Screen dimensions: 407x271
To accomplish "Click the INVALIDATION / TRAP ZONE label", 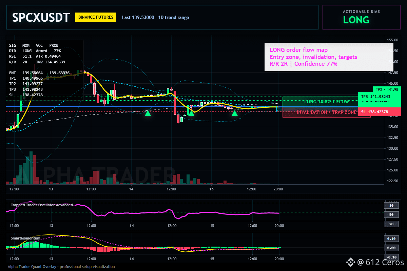I will (327, 112).
